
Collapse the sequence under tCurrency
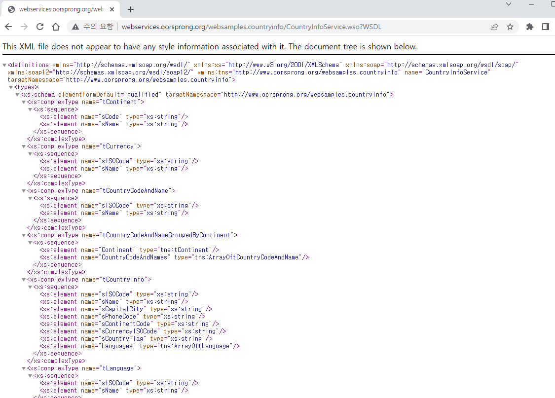[x=30, y=154]
